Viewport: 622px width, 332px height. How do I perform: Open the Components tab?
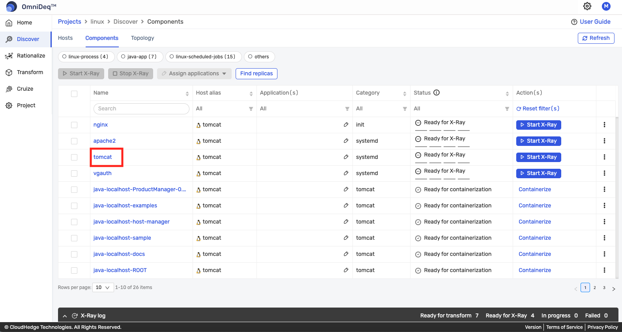coord(102,38)
